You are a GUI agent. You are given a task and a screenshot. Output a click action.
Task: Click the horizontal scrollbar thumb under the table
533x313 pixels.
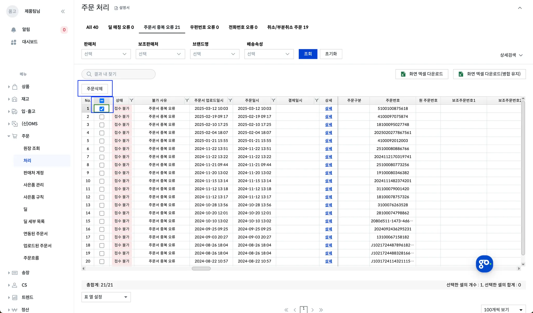tap(201, 268)
